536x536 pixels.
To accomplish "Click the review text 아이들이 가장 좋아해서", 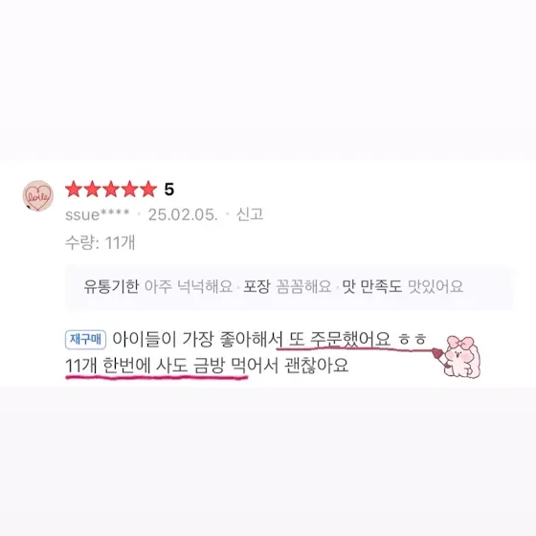I will (197, 340).
